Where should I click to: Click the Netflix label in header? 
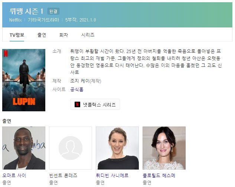[x=16, y=20]
